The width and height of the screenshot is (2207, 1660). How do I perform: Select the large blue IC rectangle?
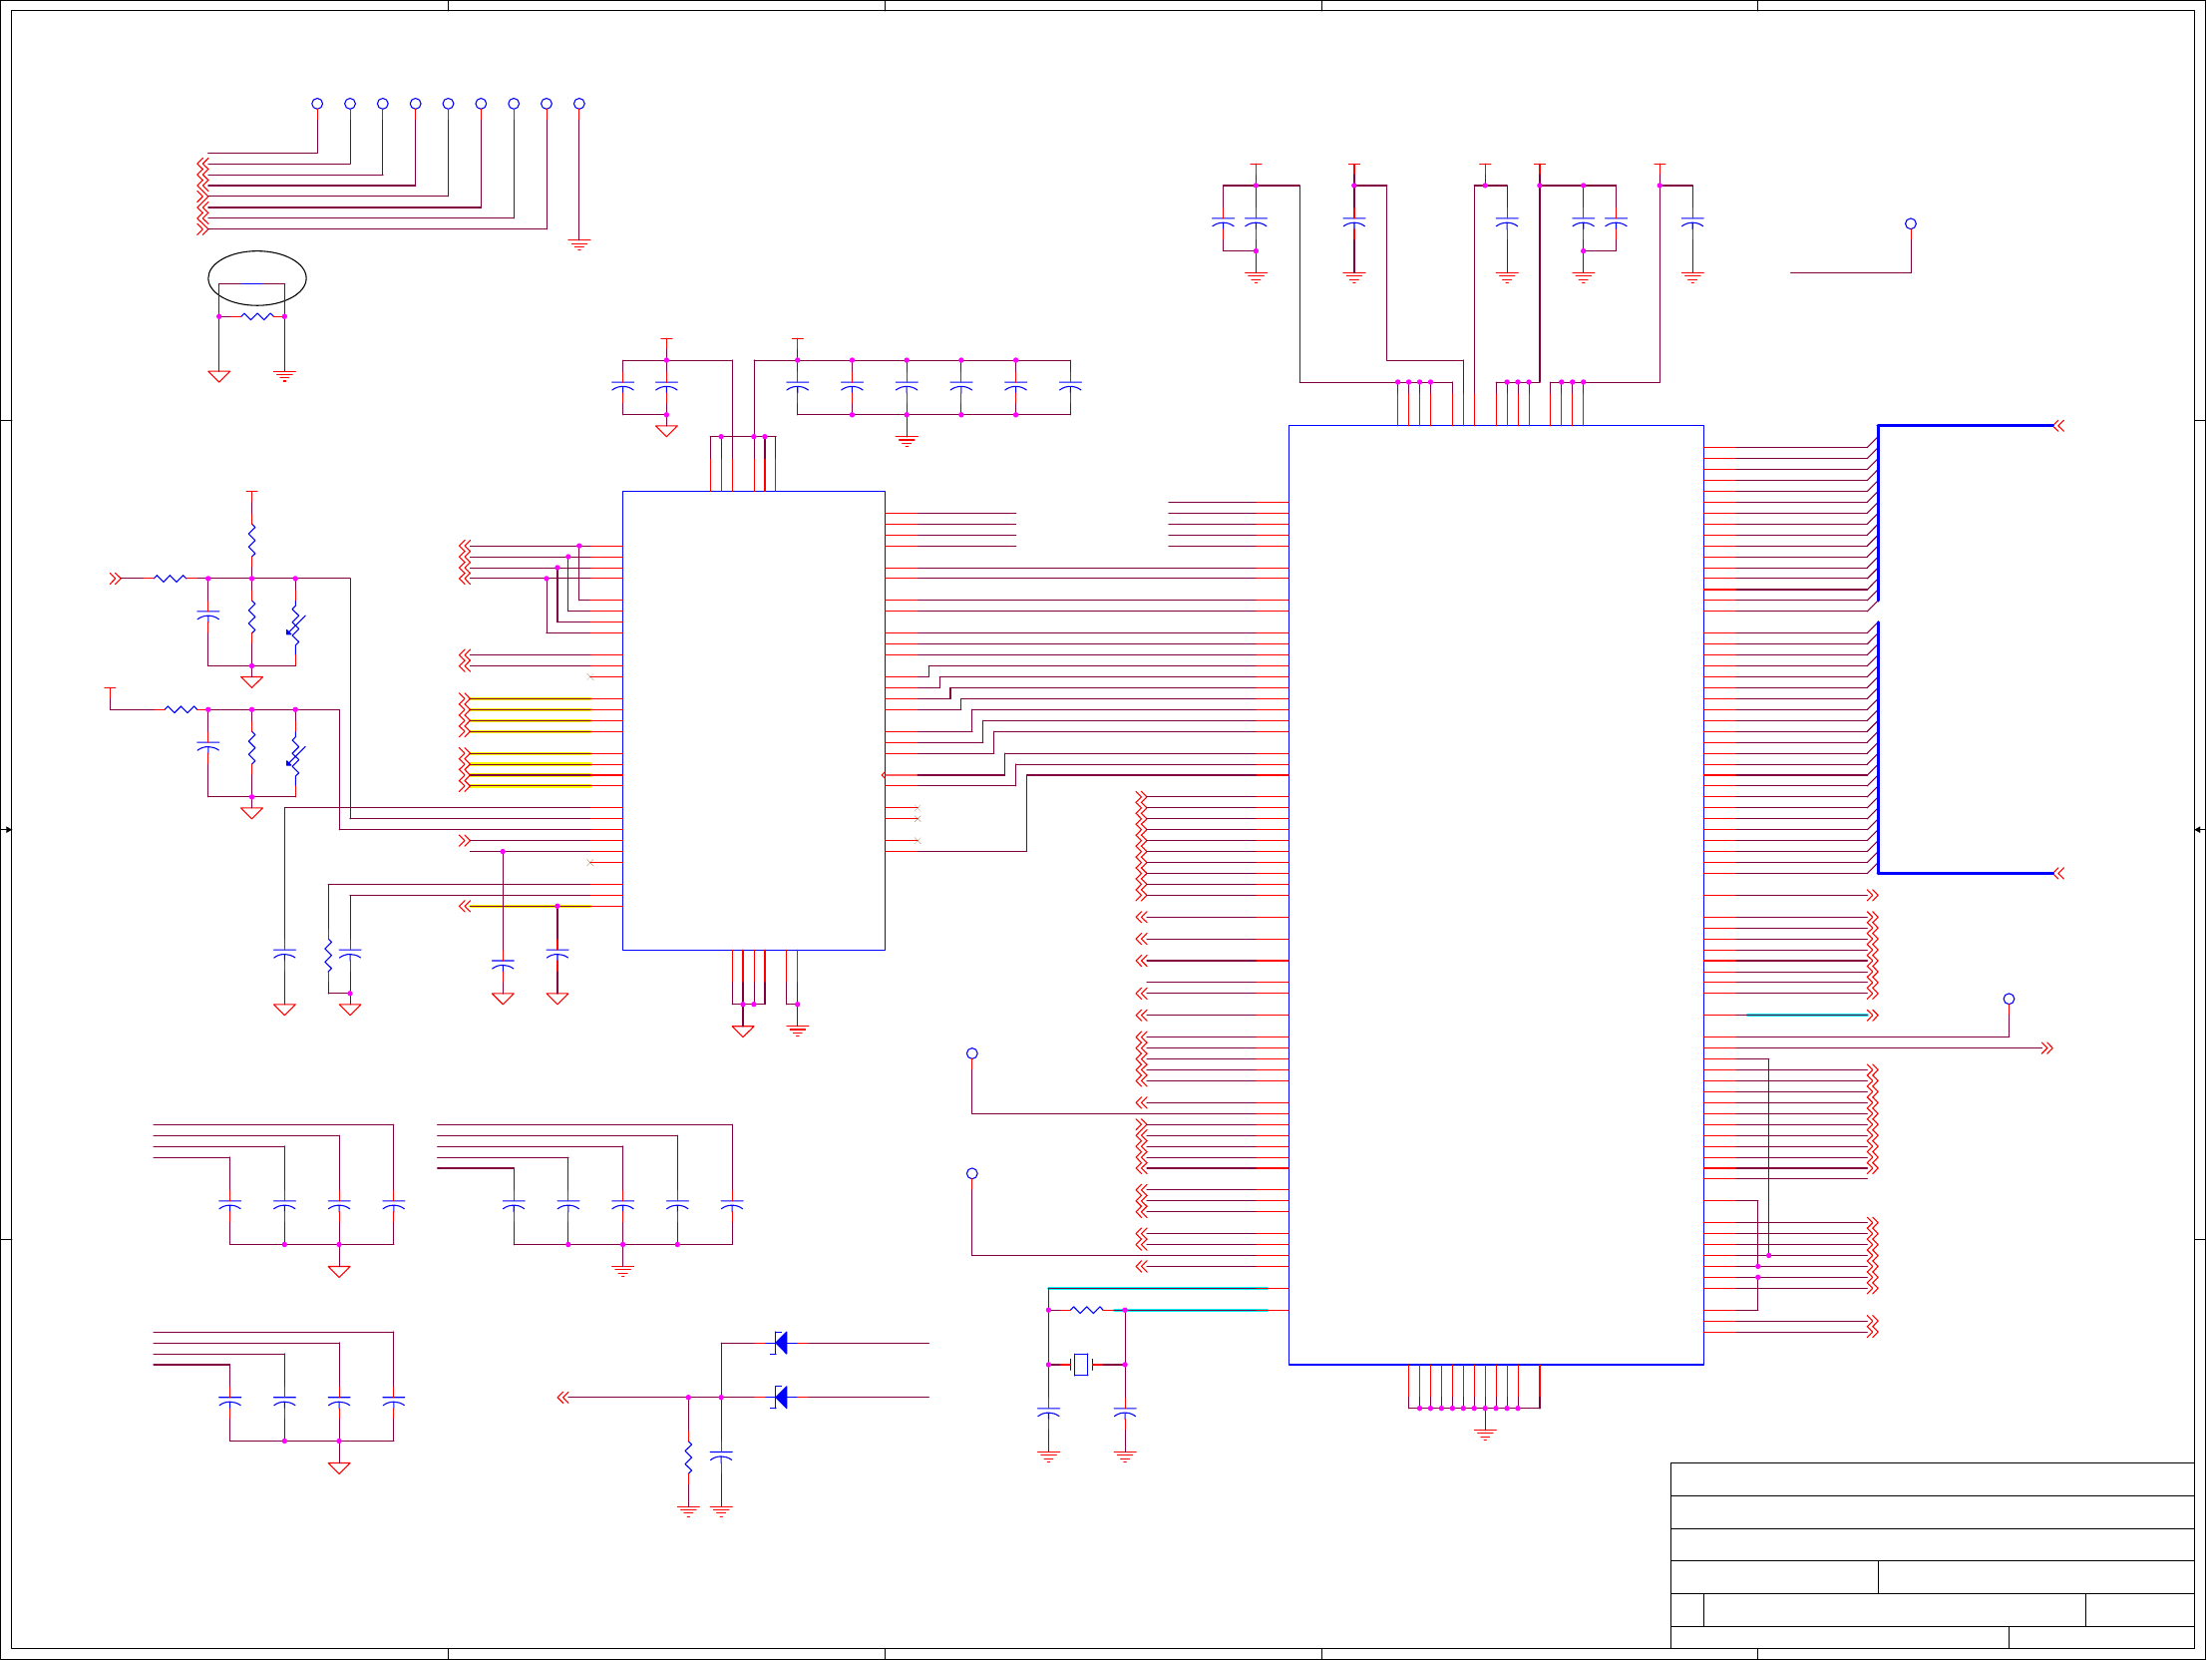[1496, 895]
